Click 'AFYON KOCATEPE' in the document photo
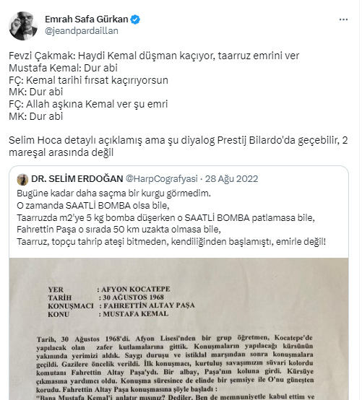This screenshot has height=400, width=362. [x=135, y=290]
